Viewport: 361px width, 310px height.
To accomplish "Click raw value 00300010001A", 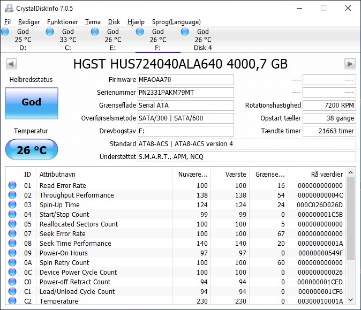I will [x=320, y=301].
